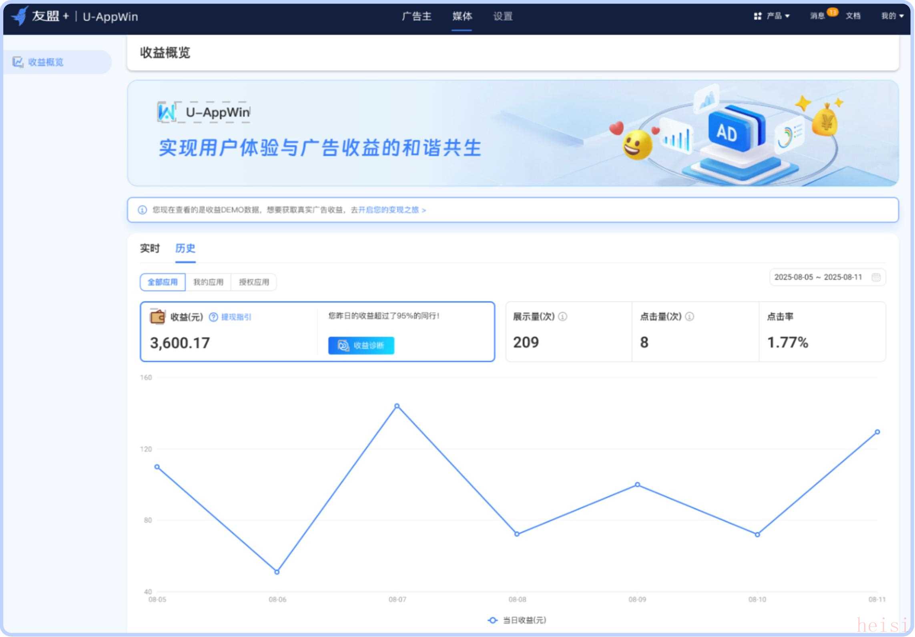This screenshot has height=637, width=915.
Task: Click the help icon beside 提现指引
Action: click(214, 318)
